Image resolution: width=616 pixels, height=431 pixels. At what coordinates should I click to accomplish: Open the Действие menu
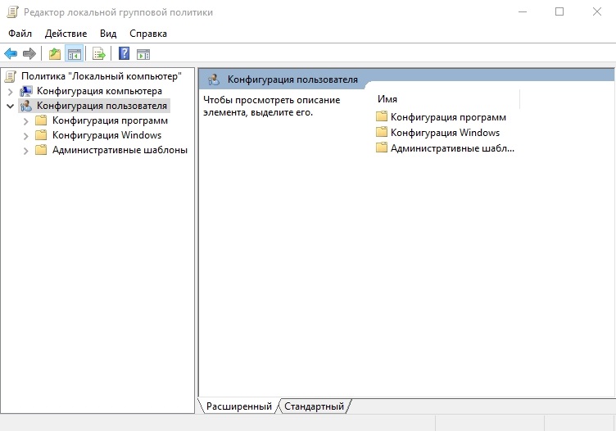pyautogui.click(x=66, y=34)
